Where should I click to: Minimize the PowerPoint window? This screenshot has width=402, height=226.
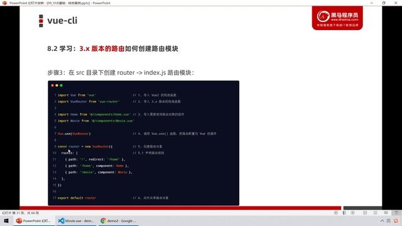pyautogui.click(x=372, y=3)
